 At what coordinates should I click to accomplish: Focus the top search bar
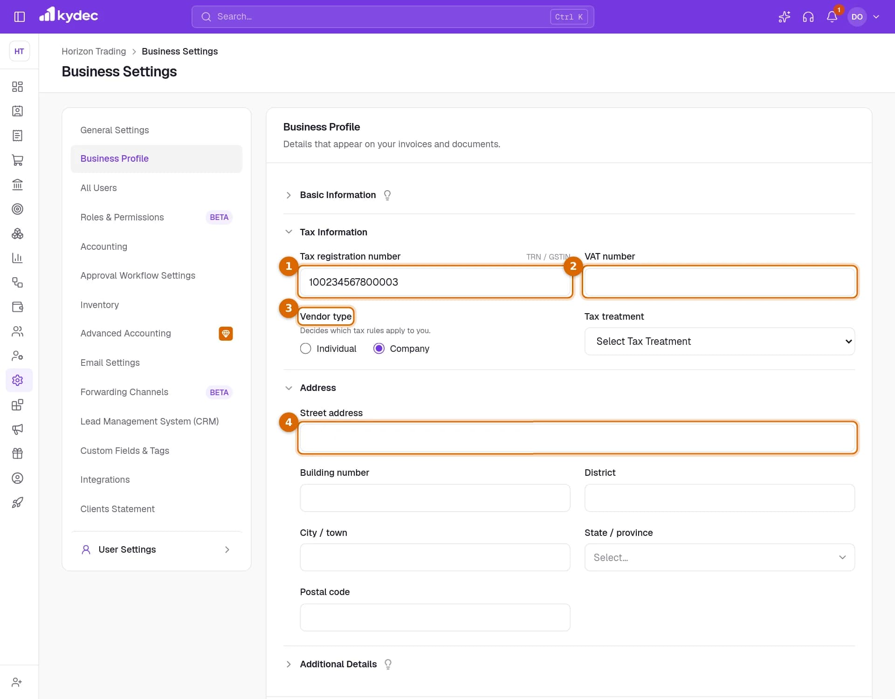392,17
